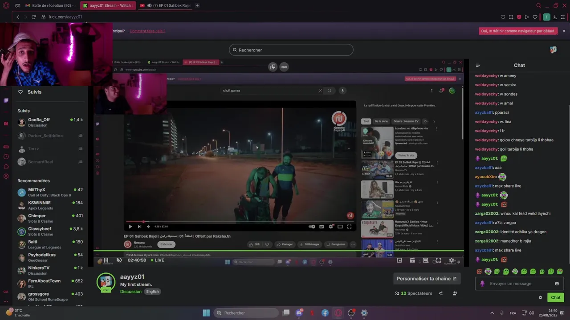Image resolution: width=570 pixels, height=320 pixels.
Task: Open the Parker_Seifddine followed channel
Action: (x=50, y=136)
